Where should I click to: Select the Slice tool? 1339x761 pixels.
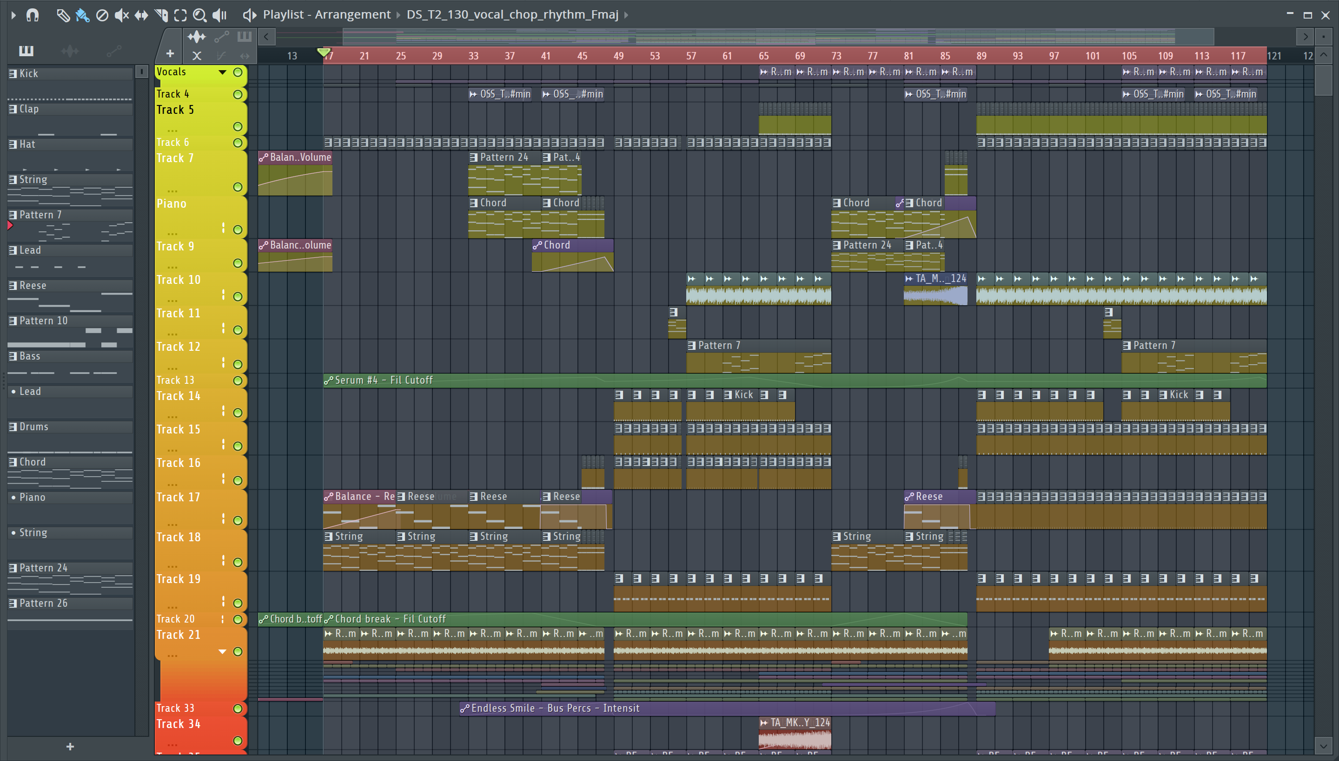point(161,15)
